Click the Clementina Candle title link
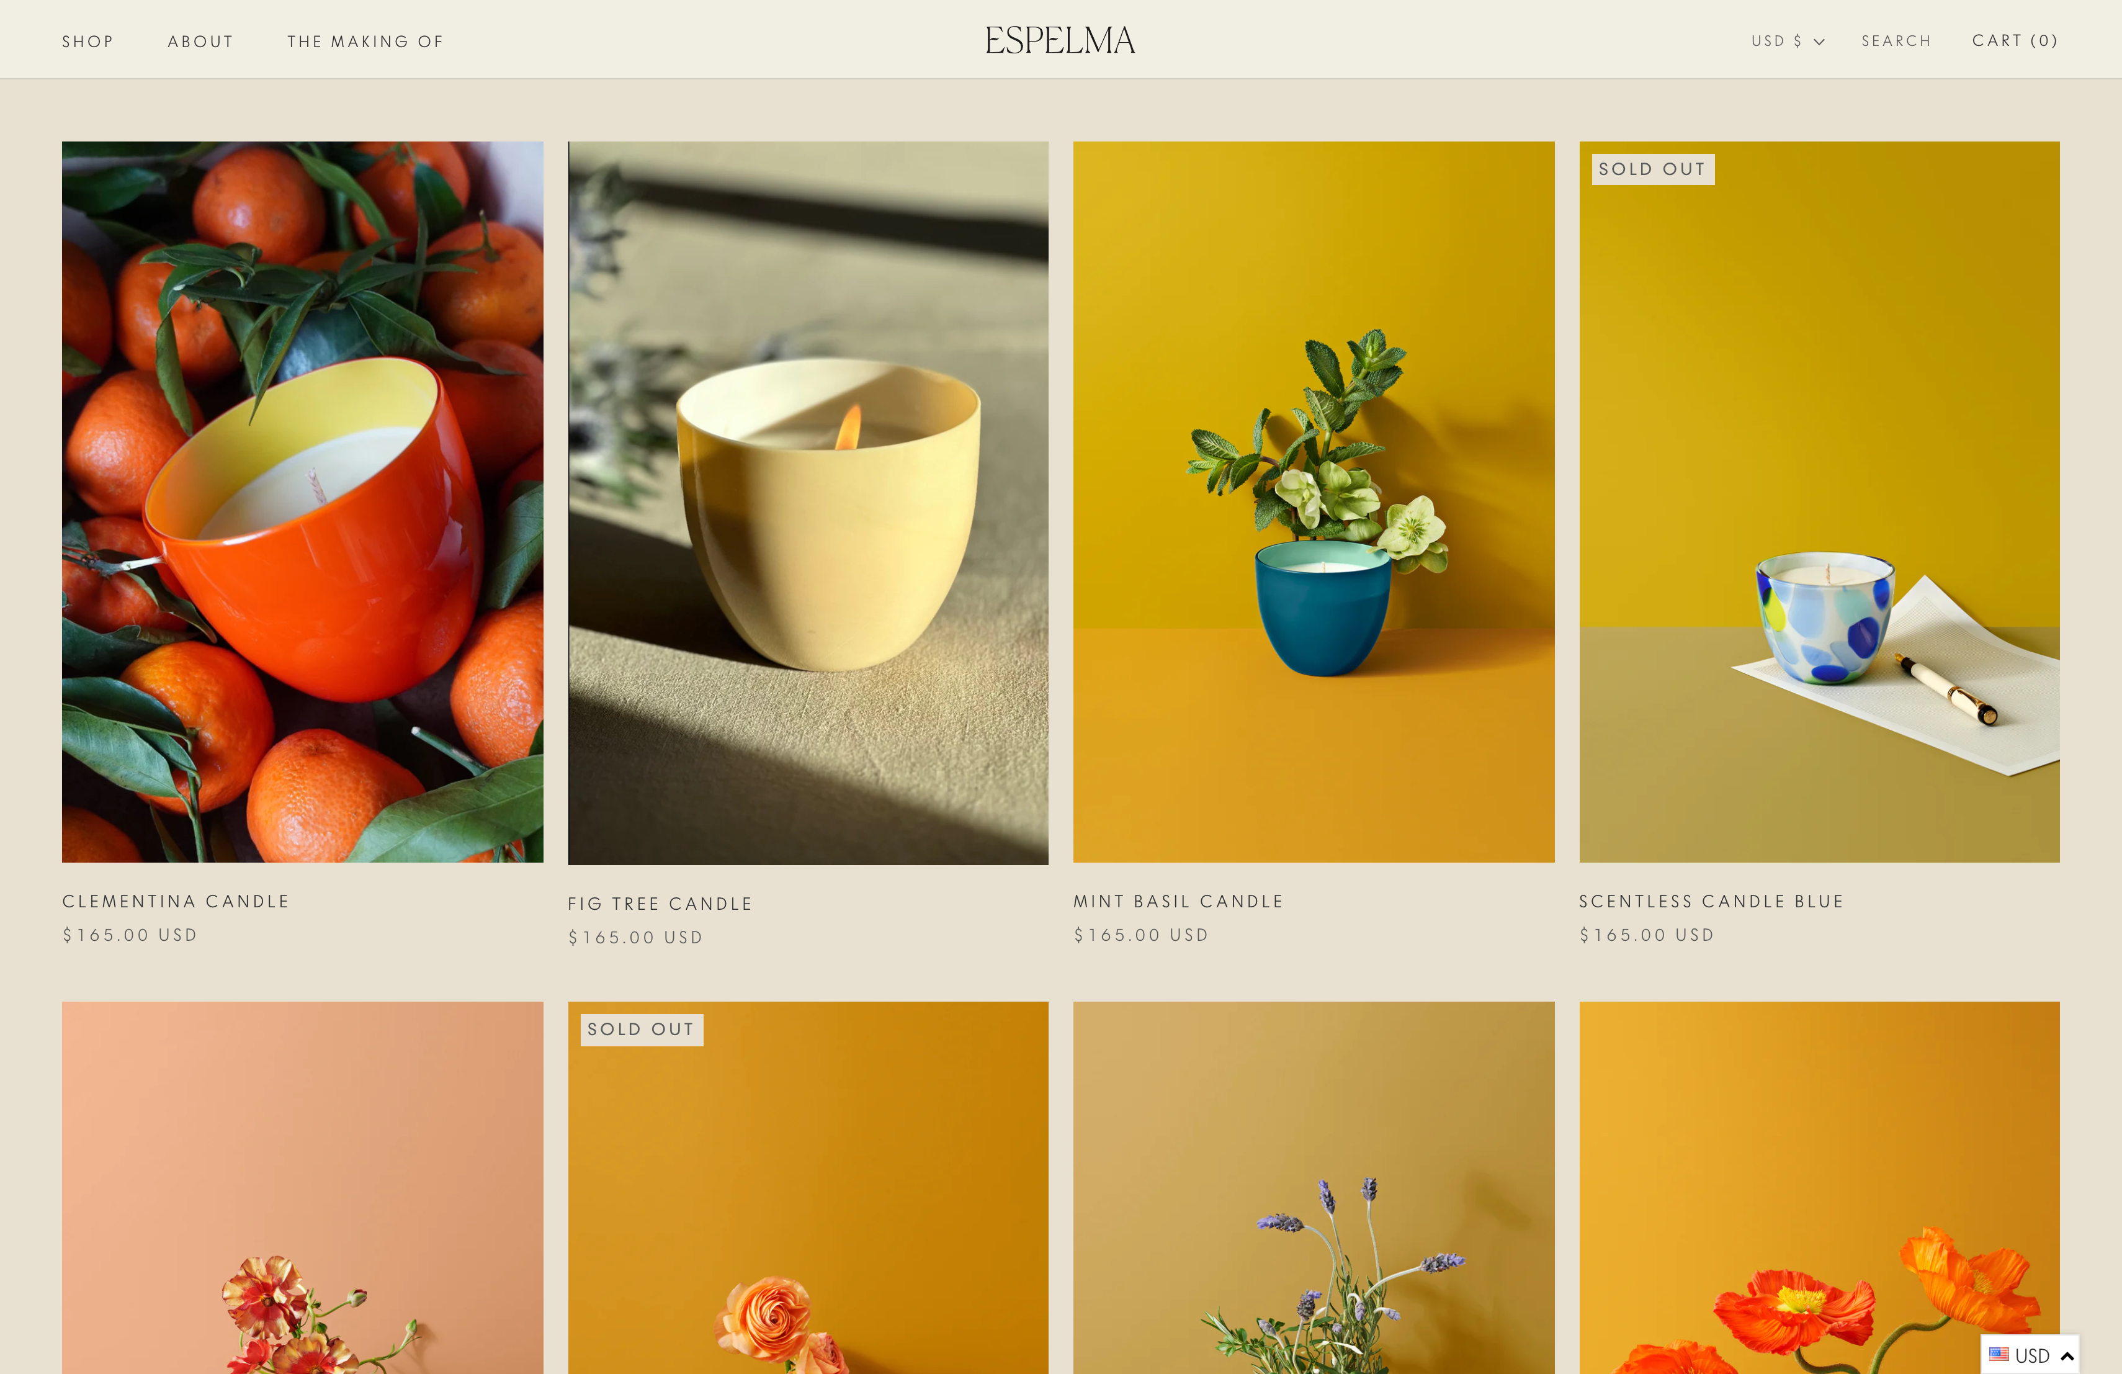Viewport: 2122px width, 1374px height. click(x=176, y=902)
